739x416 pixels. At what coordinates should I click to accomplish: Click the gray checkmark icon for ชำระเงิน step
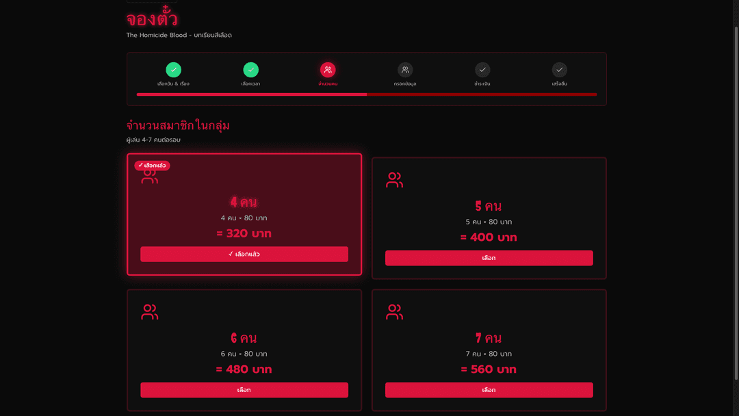(x=482, y=70)
